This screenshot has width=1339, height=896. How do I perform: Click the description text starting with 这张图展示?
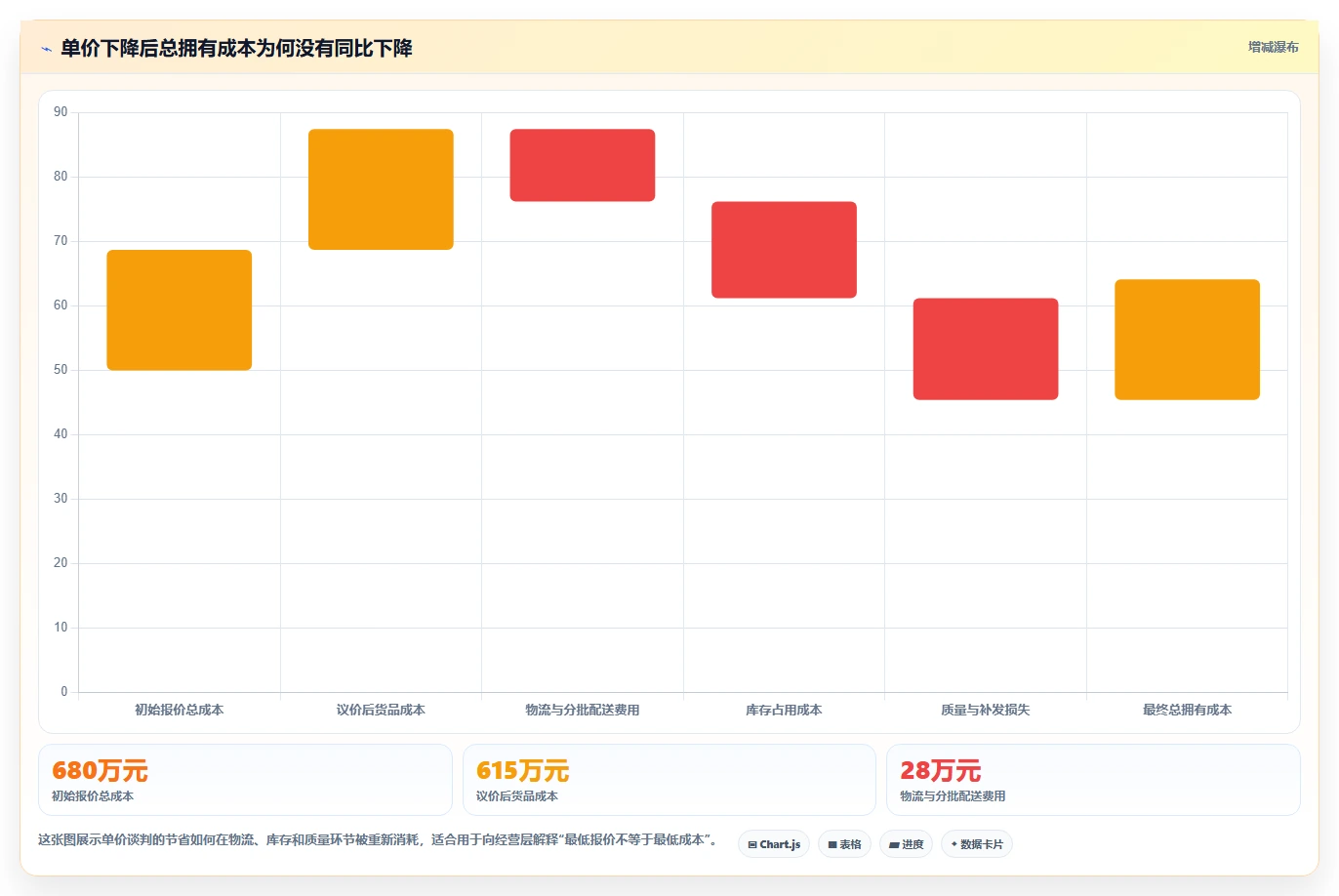click(379, 839)
